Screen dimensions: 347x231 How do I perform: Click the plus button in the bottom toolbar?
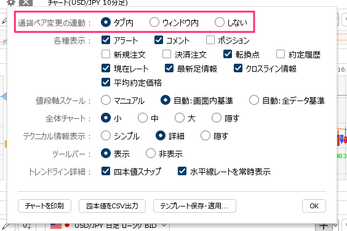click(x=324, y=226)
